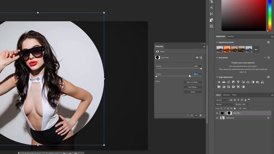
Task: Switch to the Libraries tab
Action: (x=230, y=36)
